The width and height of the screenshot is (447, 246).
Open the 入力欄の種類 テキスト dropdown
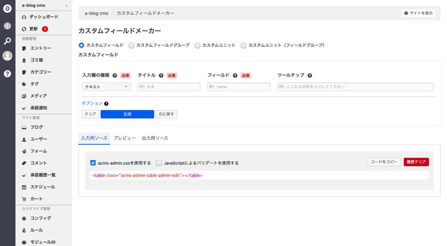[106, 87]
